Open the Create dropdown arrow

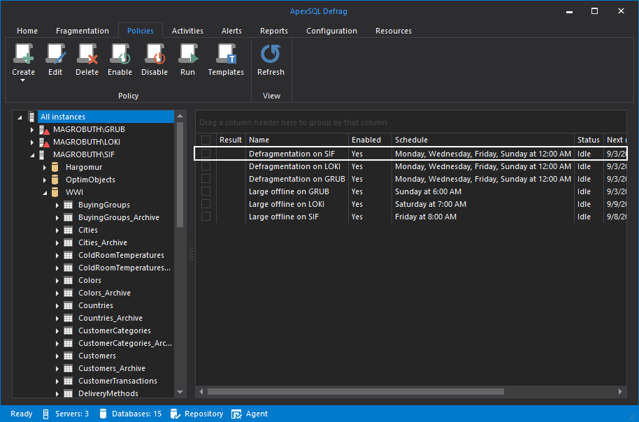[x=23, y=80]
